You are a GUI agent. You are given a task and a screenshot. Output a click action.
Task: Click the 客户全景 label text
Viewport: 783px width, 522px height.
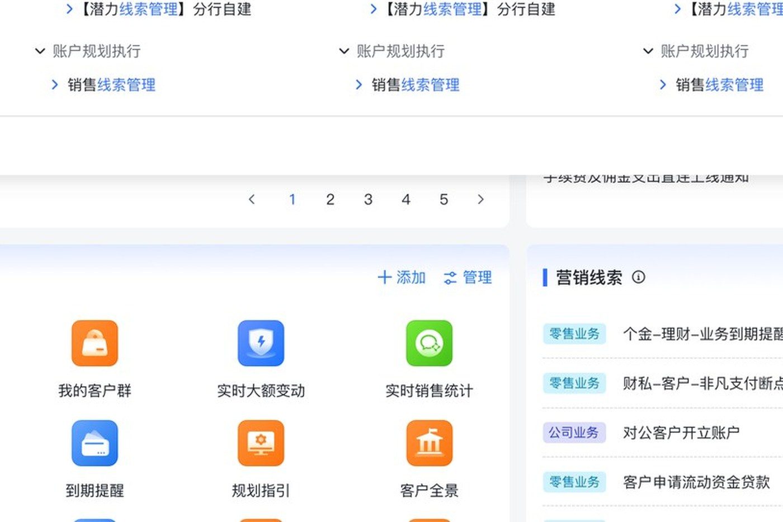click(429, 491)
